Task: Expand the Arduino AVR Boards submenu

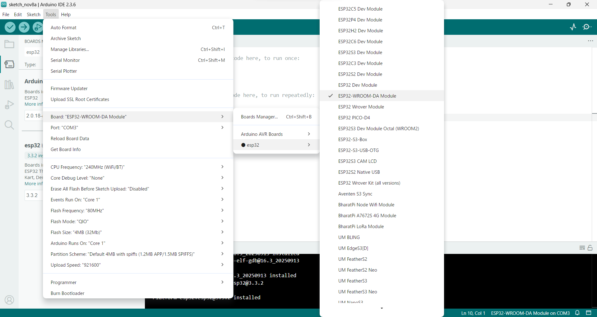Action: 276,134
